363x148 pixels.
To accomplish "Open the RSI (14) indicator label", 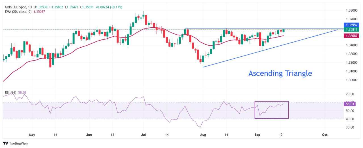I will pos(10,92).
